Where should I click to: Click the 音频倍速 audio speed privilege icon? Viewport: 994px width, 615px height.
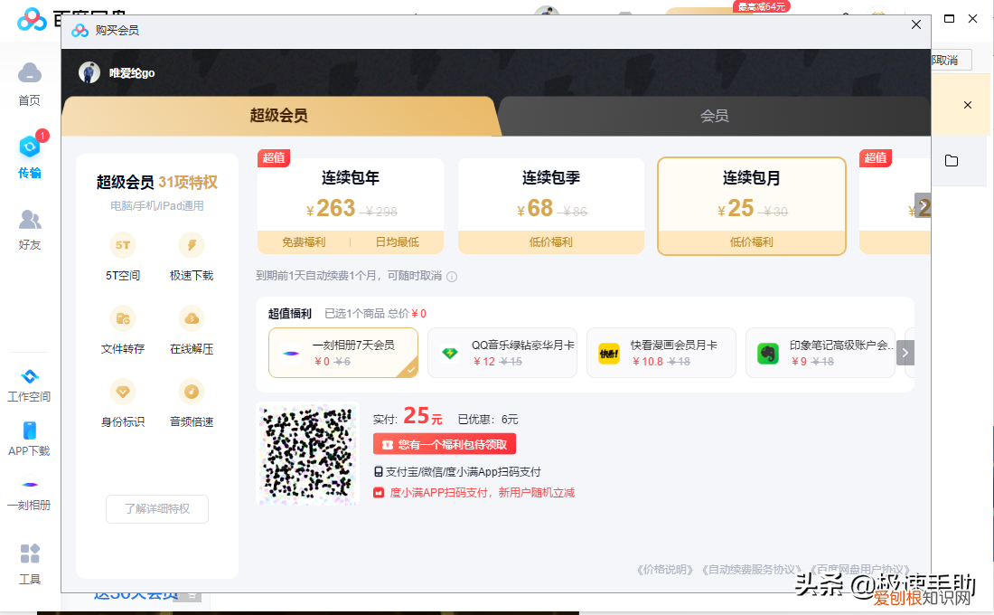(x=191, y=392)
